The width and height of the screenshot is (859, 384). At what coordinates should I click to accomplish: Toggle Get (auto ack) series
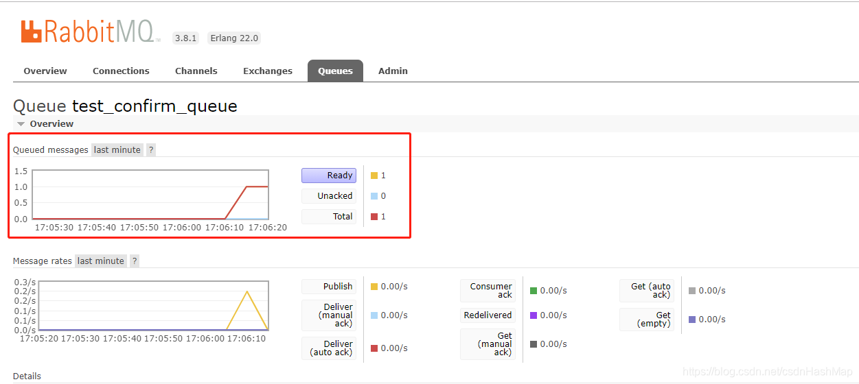[647, 291]
